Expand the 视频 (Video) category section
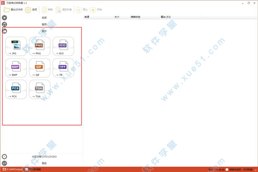 [x=44, y=18]
